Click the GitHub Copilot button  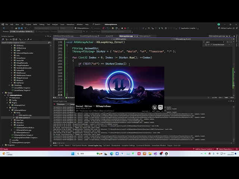pos(225,28)
